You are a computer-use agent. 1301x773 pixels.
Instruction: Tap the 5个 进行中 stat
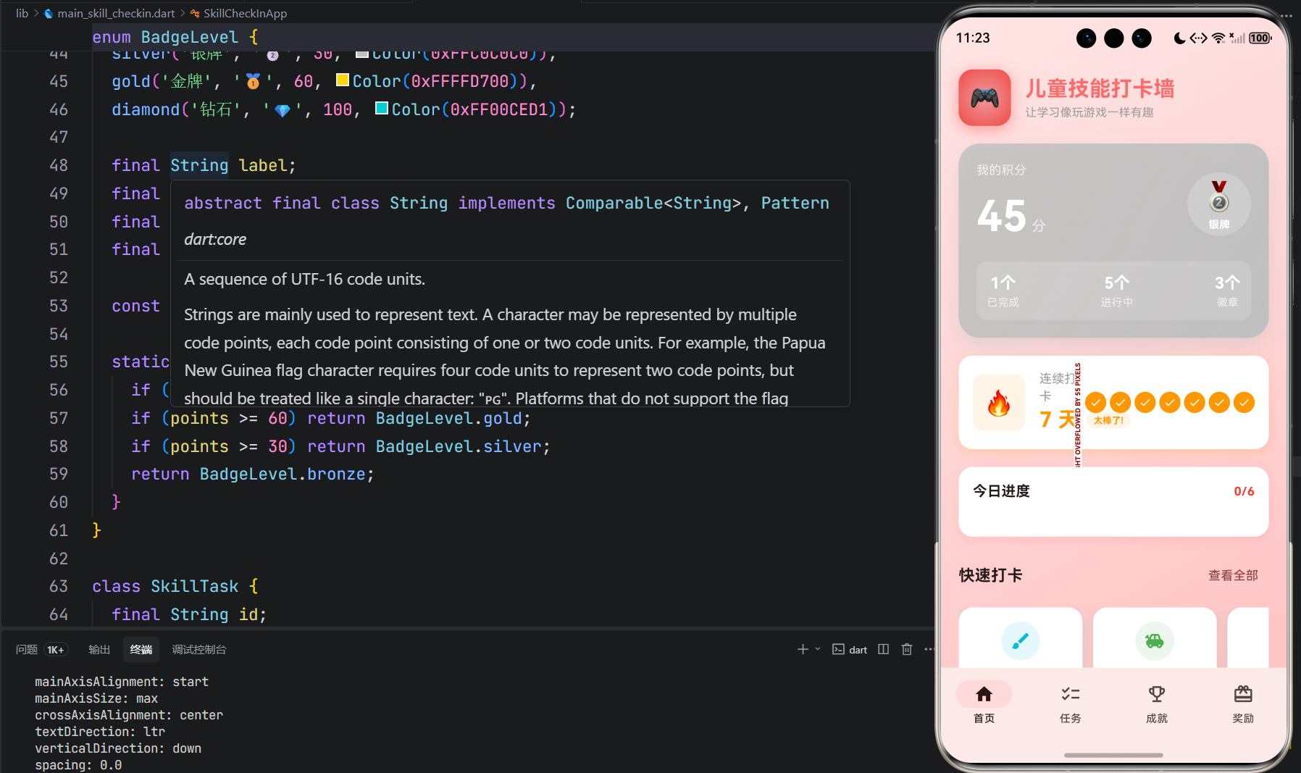point(1116,291)
